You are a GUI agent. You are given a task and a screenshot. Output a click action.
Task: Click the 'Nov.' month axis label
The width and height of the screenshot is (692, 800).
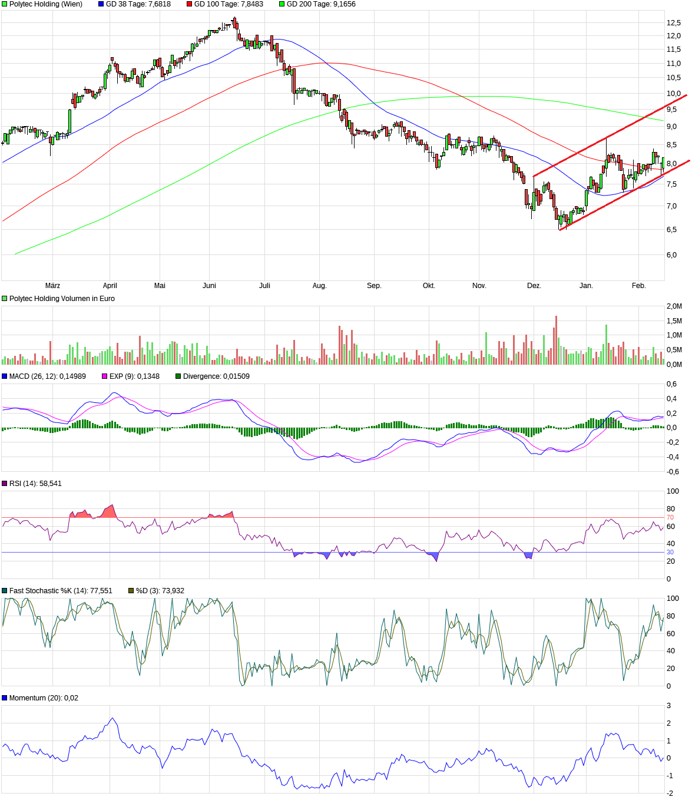[x=479, y=286]
